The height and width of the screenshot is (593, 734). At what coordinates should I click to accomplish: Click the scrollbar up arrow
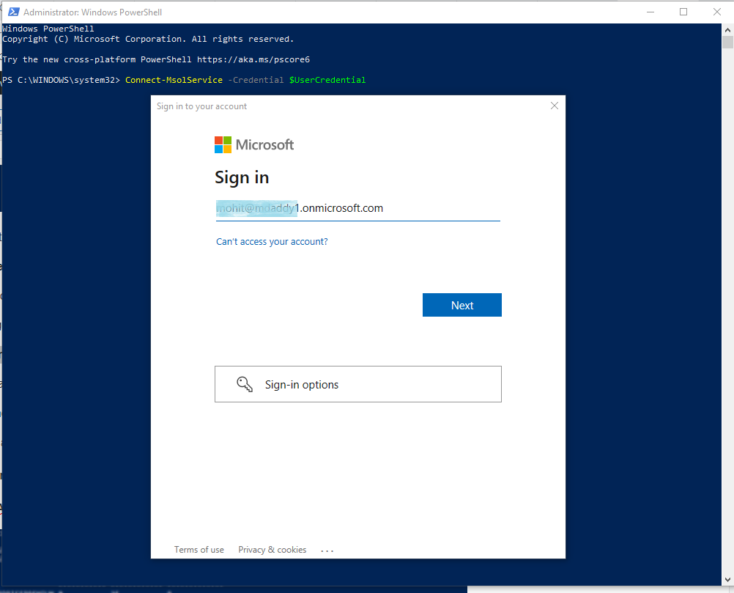[x=728, y=29]
